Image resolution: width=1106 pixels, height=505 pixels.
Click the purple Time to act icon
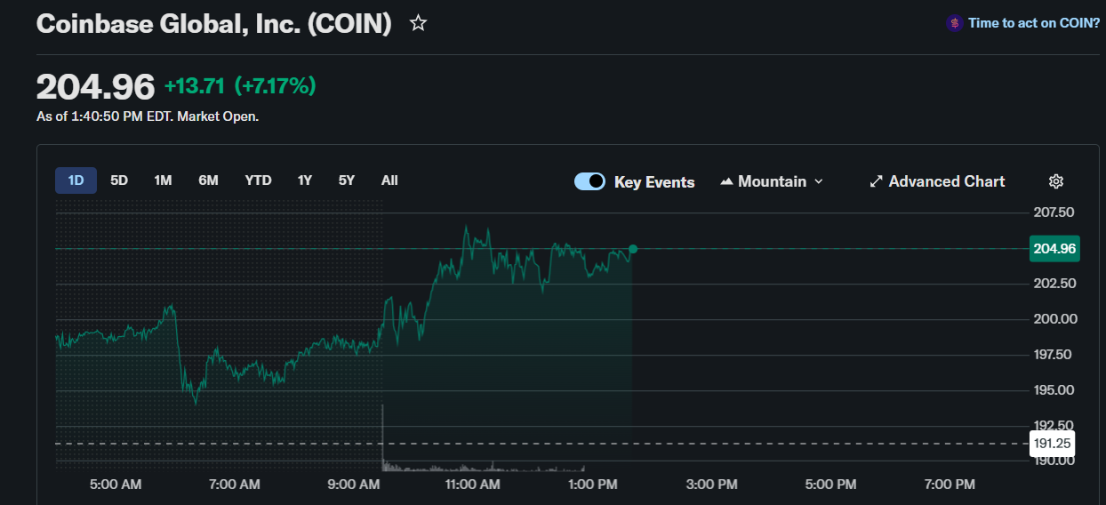pyautogui.click(x=954, y=23)
